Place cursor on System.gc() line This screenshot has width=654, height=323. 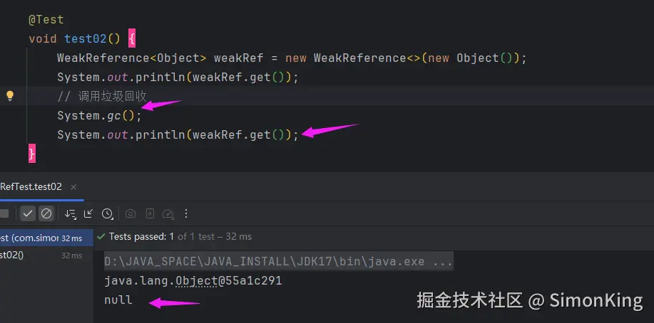click(x=99, y=115)
